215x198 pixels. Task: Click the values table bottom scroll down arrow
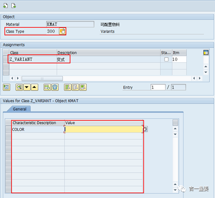175,190
